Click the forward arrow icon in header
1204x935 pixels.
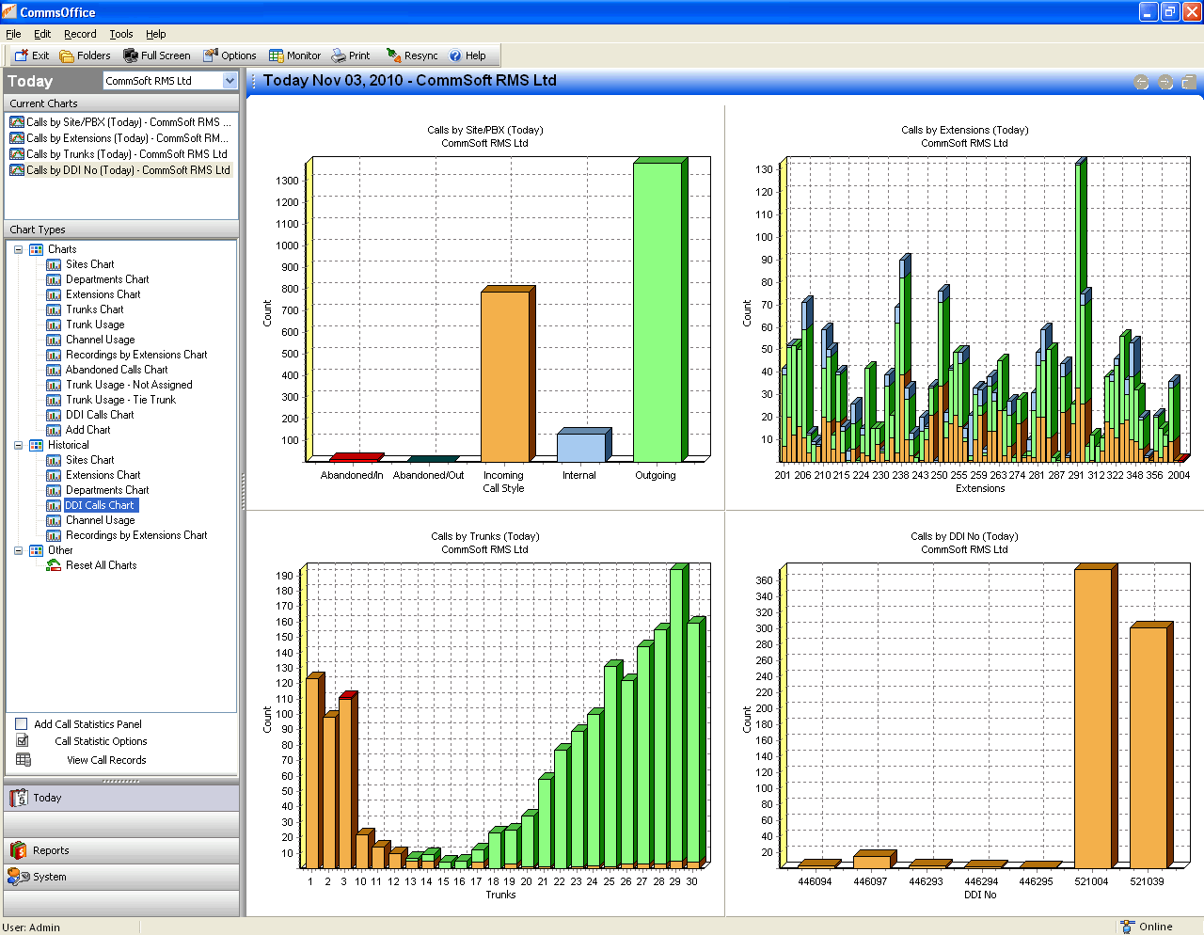1165,82
